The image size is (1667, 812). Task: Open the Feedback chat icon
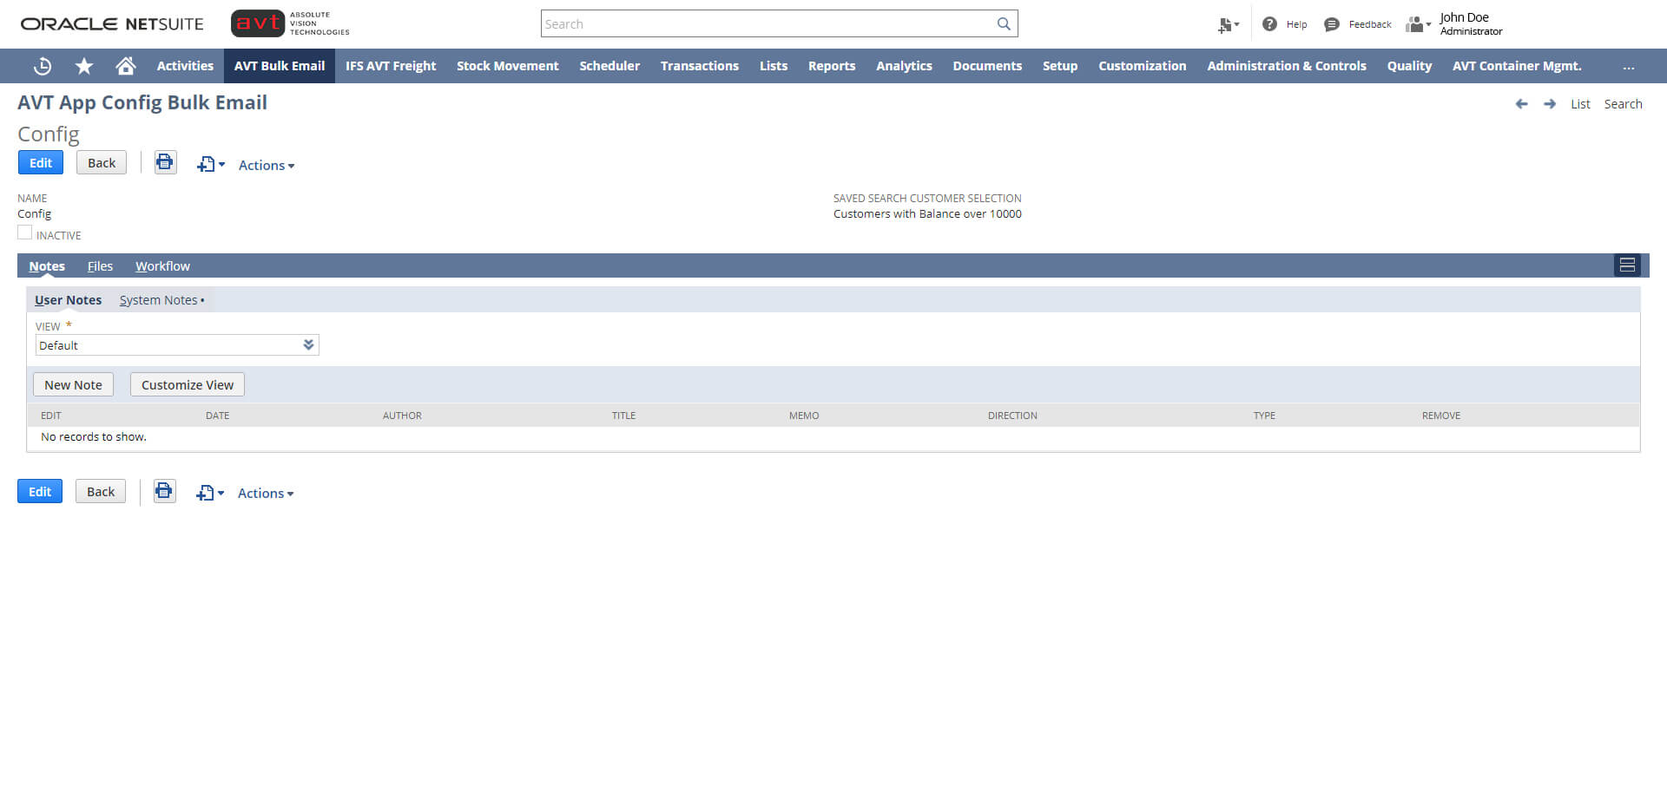[x=1331, y=24]
